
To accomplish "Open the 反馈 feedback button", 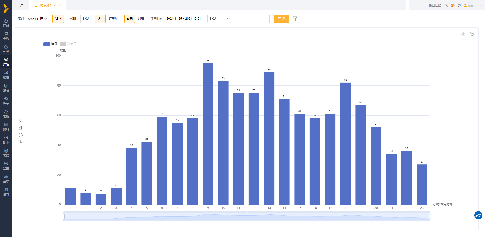I will point(478,215).
